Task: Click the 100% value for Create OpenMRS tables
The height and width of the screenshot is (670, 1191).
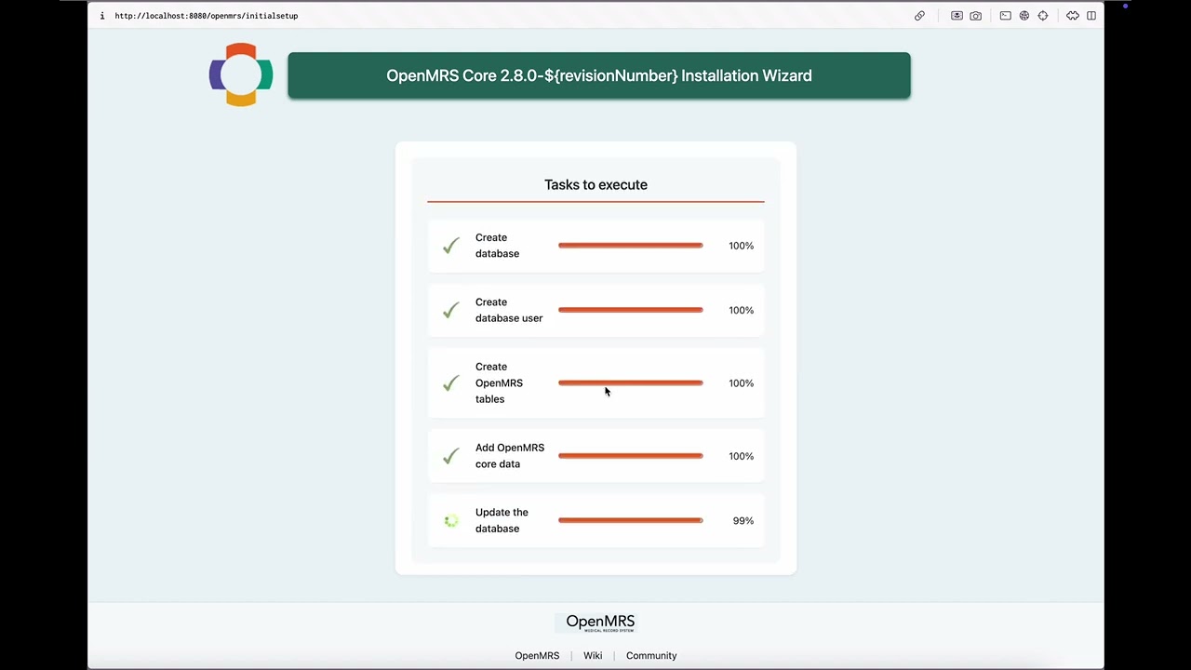Action: 742,383
